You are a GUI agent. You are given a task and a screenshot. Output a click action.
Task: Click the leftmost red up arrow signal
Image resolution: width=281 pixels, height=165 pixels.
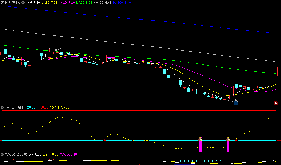[x=105, y=141]
